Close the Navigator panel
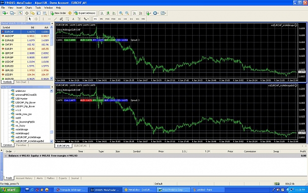 coord(52,87)
